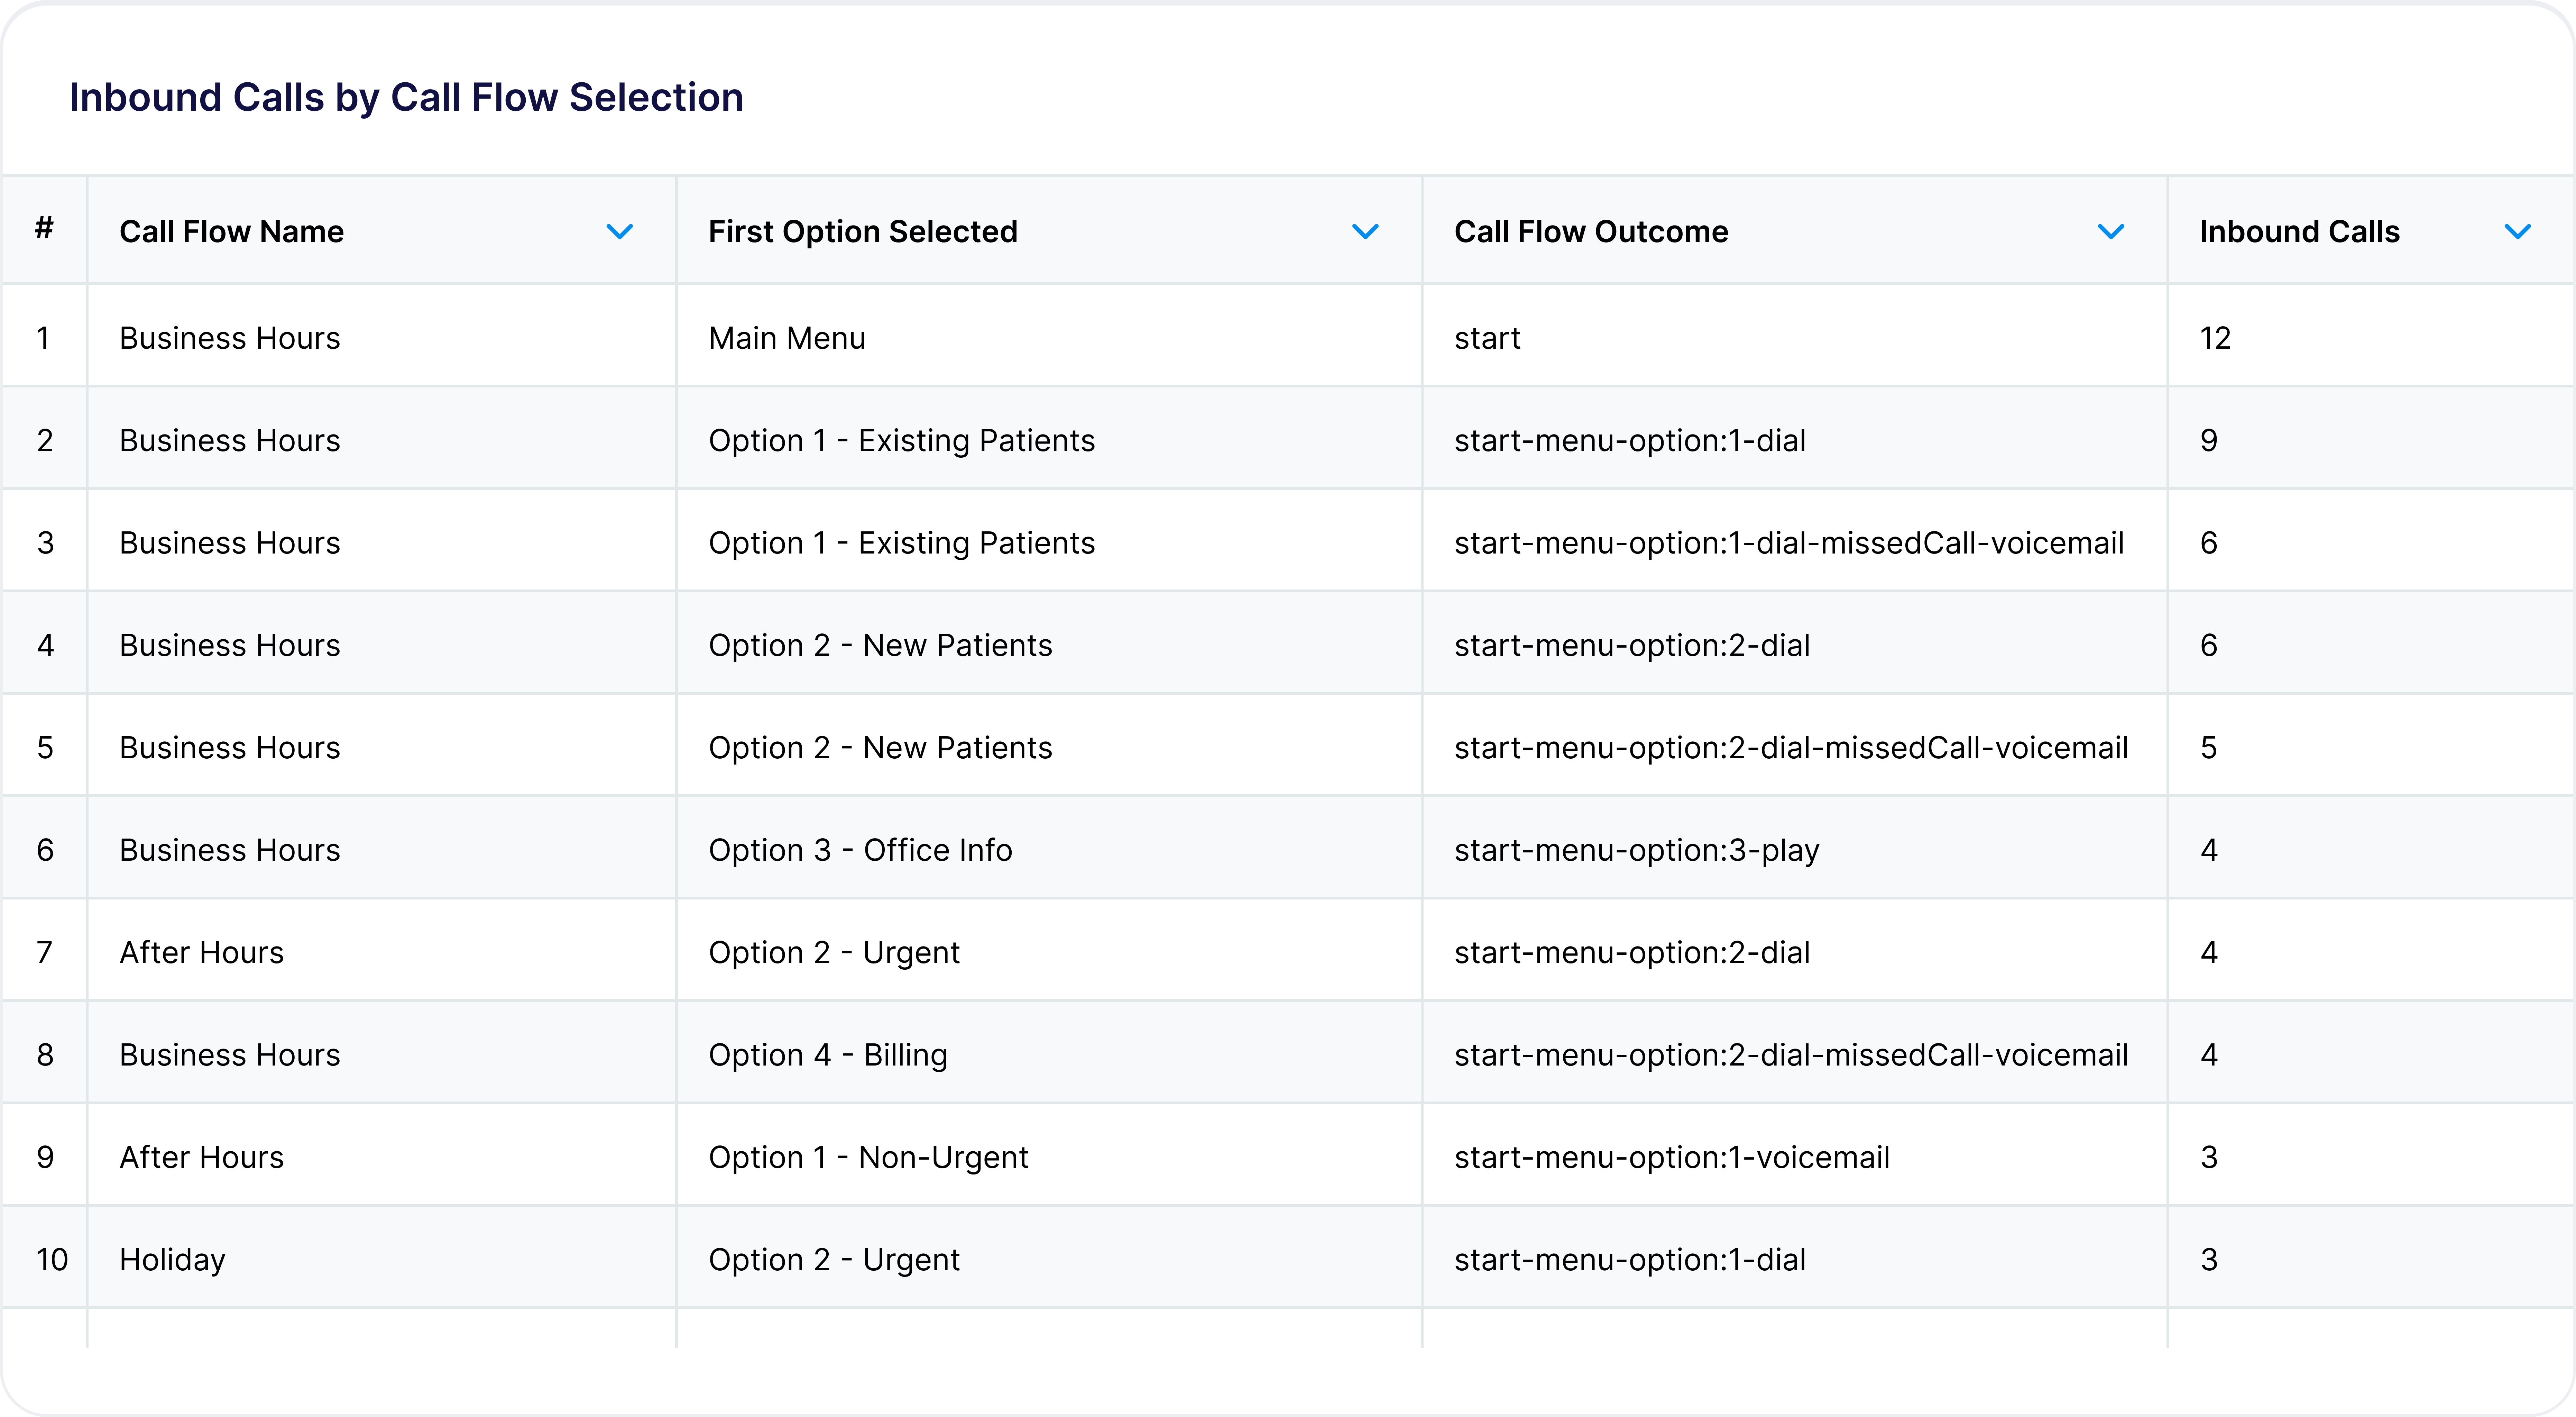
Task: Click inbound calls value 4 in Office Info row
Action: click(2209, 850)
